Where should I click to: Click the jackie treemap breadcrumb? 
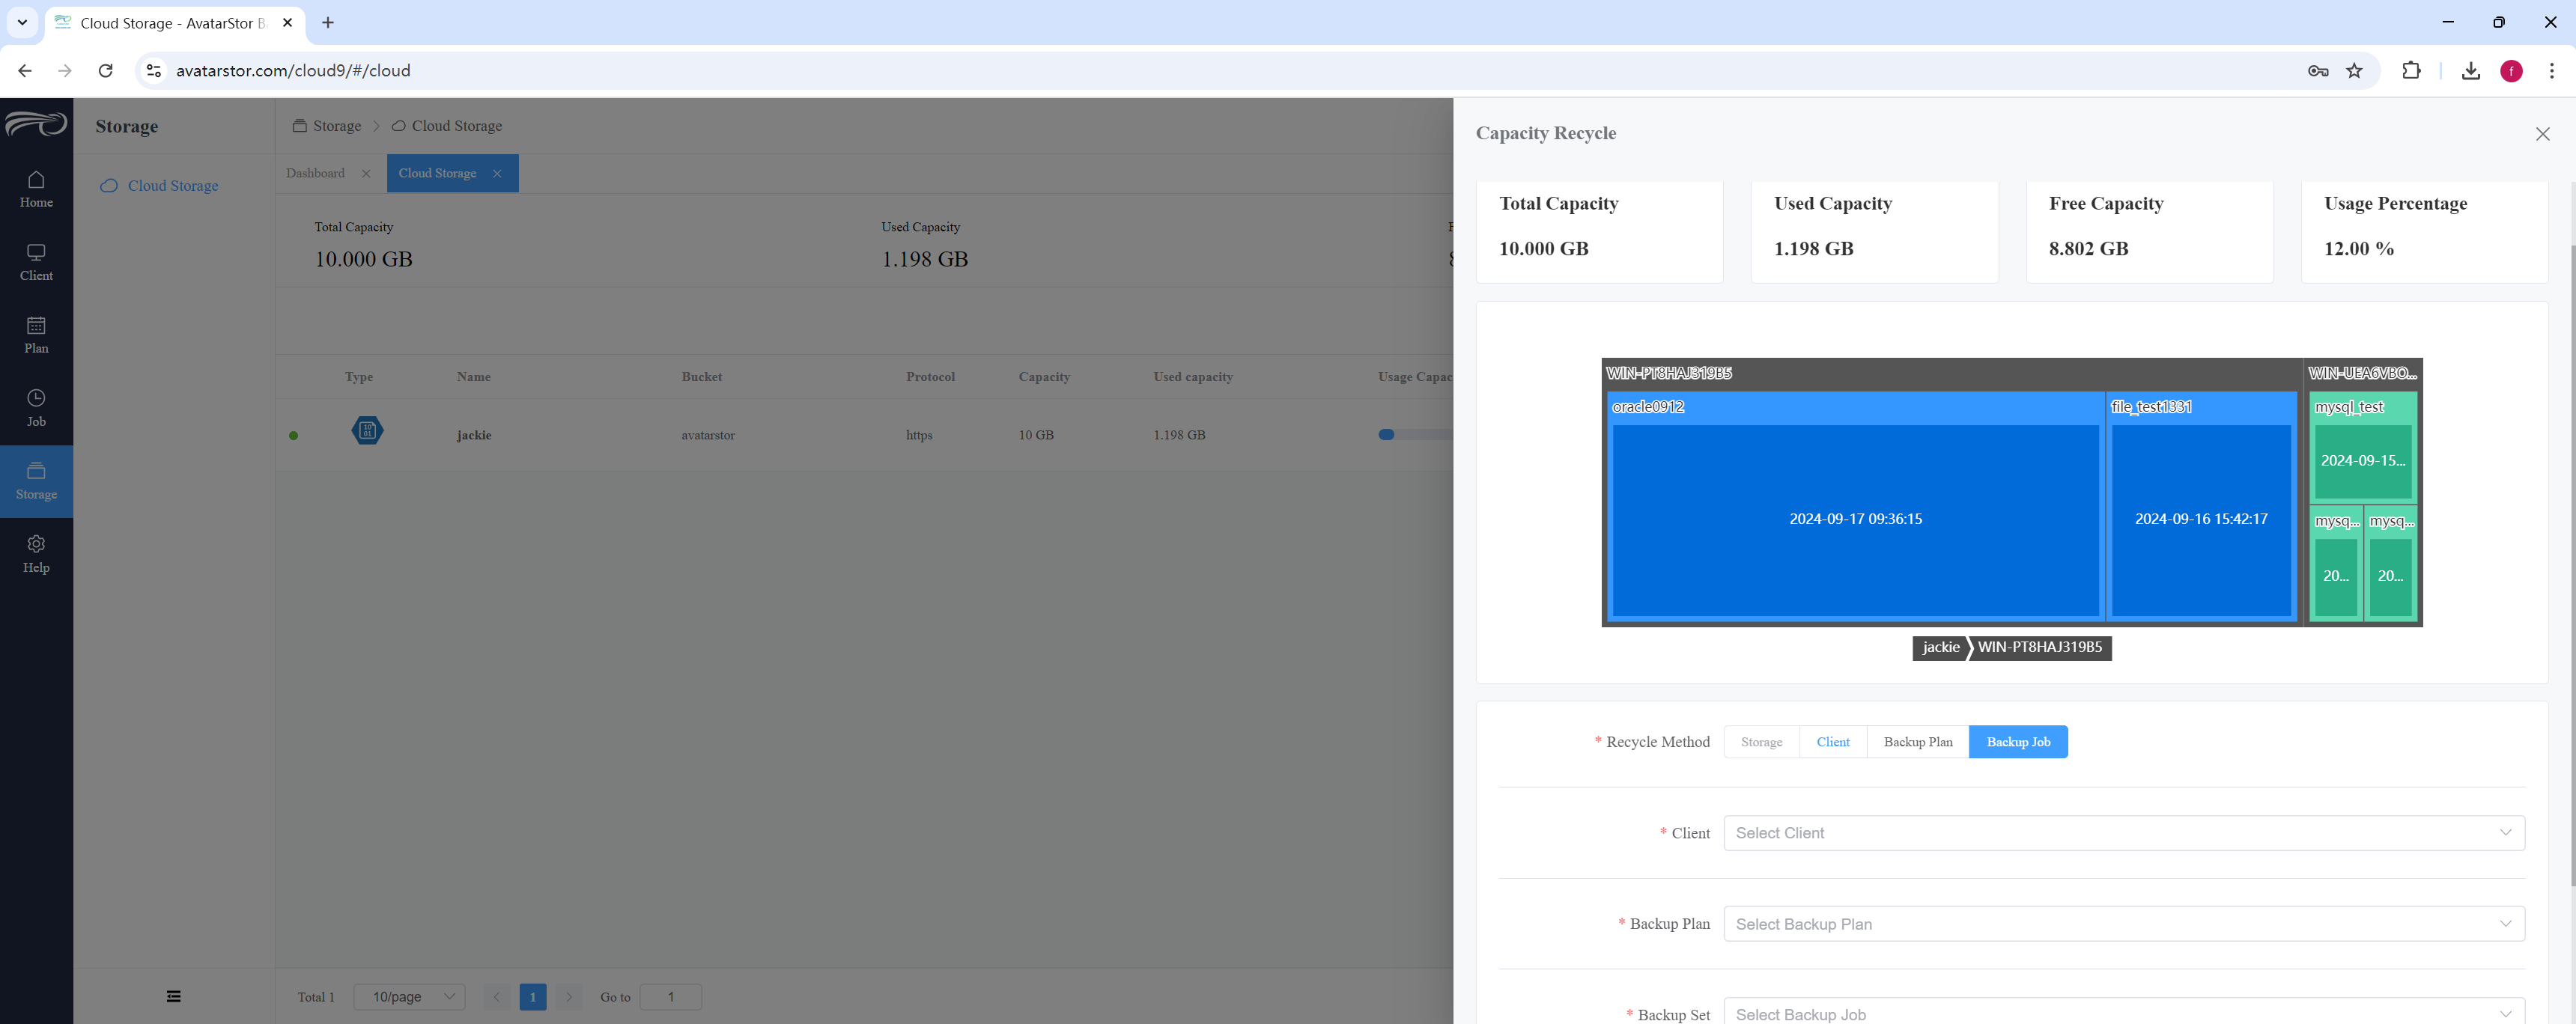(1940, 647)
